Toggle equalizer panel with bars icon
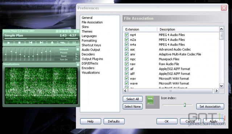The width and height of the screenshot is (232, 134). pos(74,43)
